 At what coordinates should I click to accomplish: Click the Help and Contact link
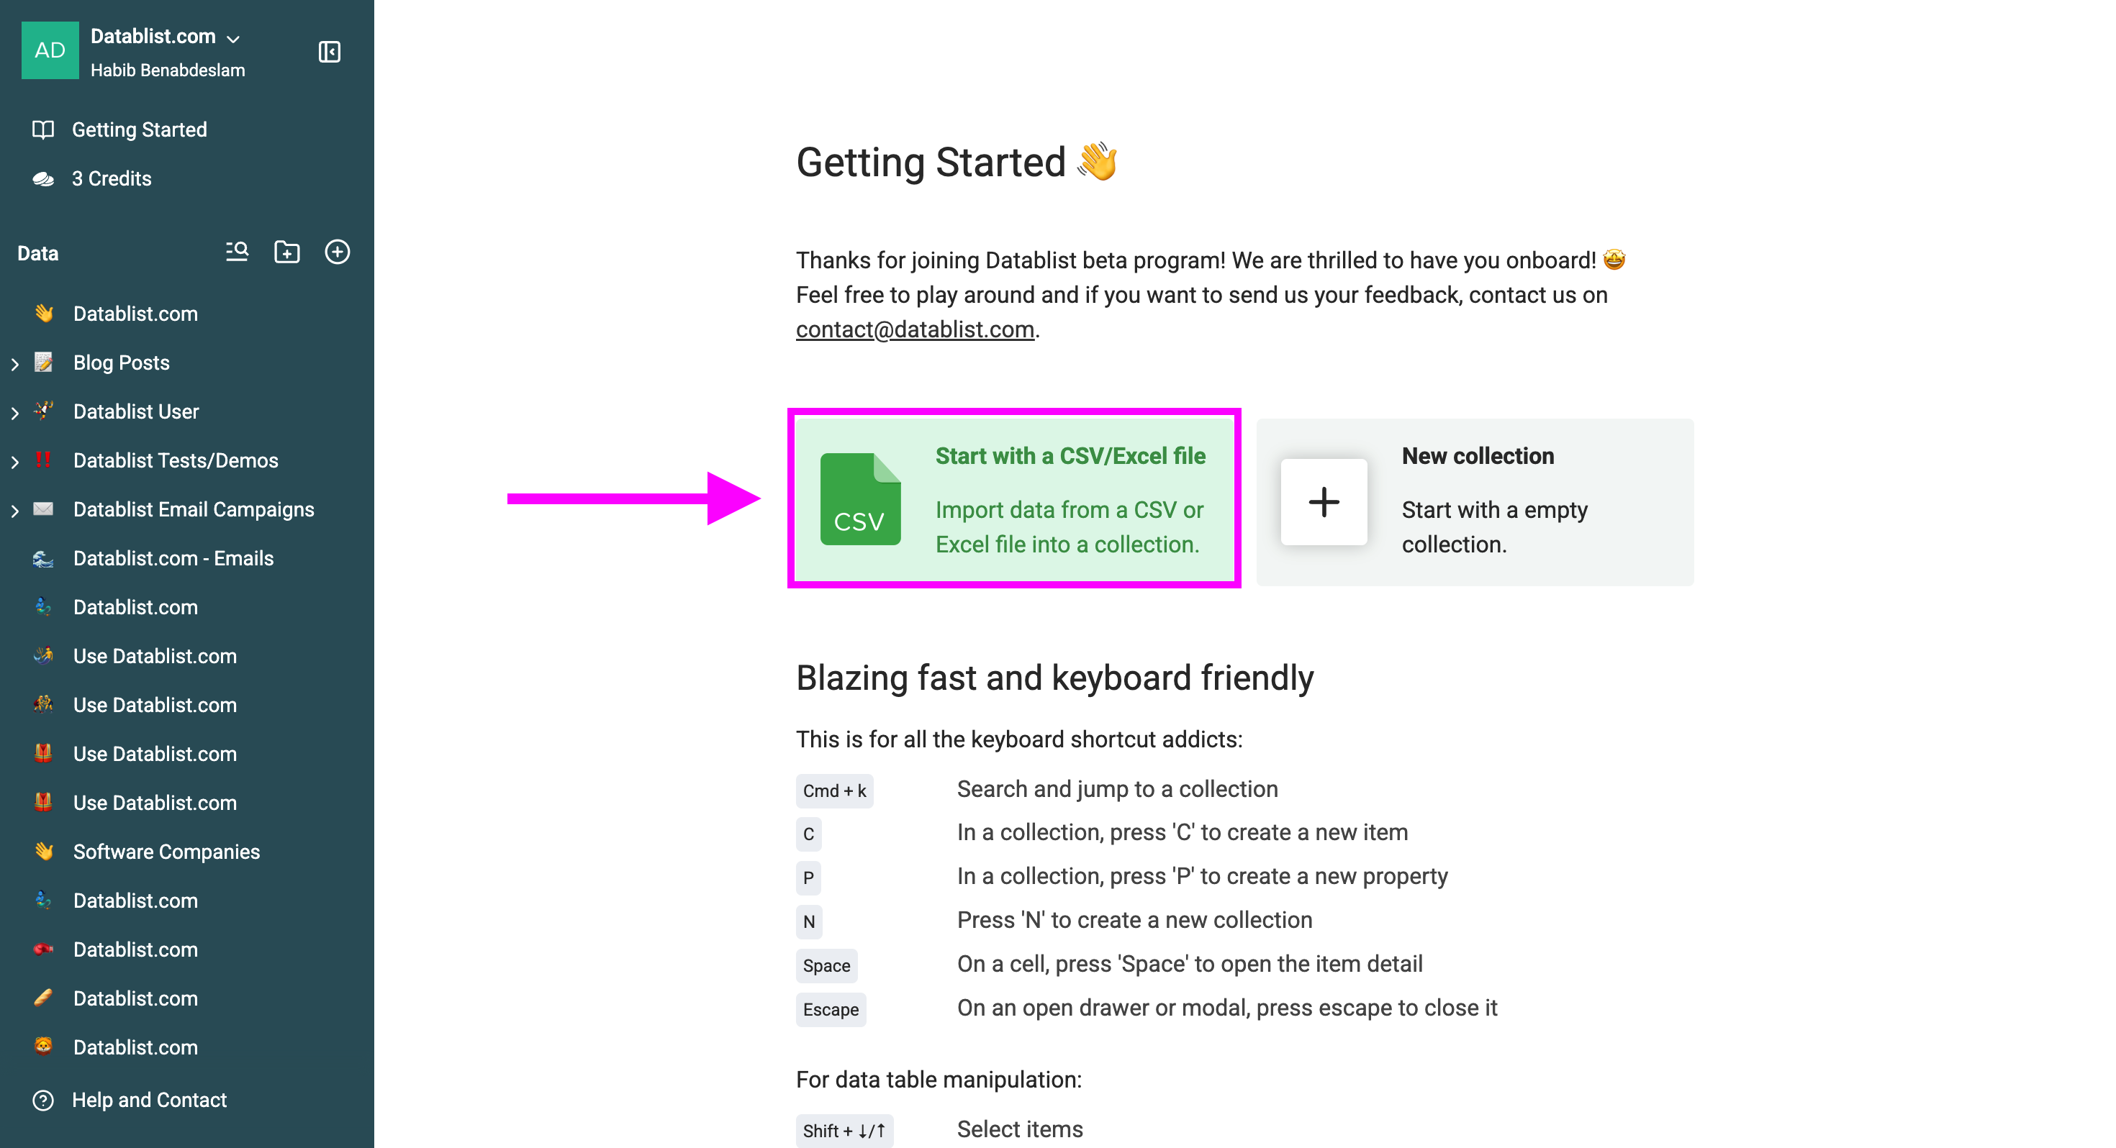coord(149,1101)
